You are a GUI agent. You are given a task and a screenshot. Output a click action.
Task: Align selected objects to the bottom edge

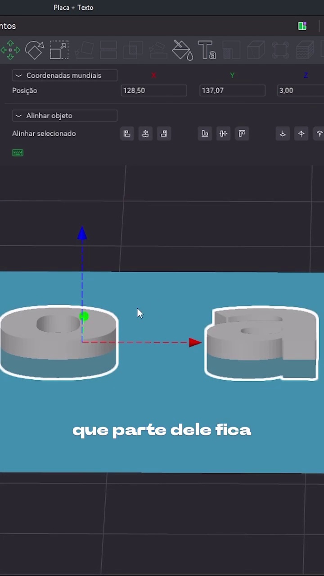point(205,134)
